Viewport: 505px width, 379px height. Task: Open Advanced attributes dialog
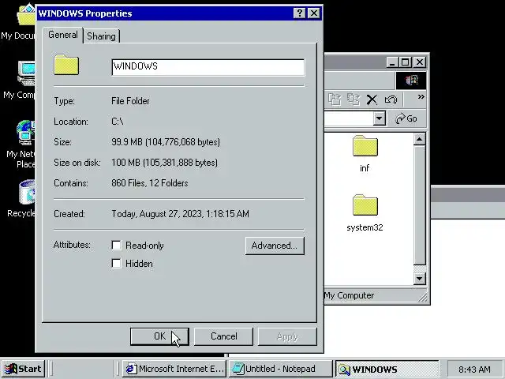(x=275, y=246)
